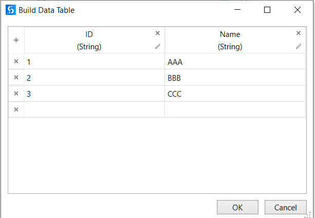This screenshot has width=315, height=218.
Task: Delete the row containing BBB
Action: [x=16, y=78]
